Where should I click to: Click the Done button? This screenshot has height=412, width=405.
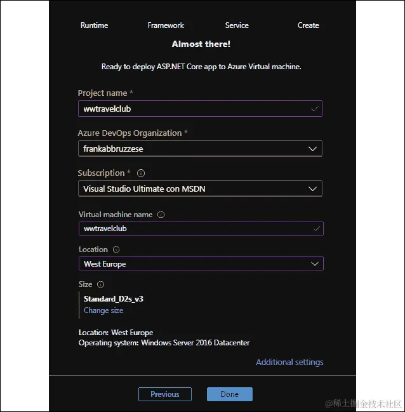point(230,394)
